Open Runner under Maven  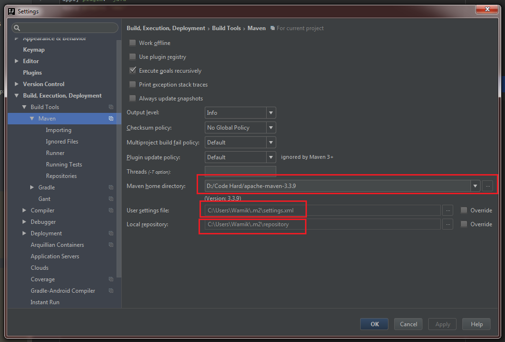point(55,153)
